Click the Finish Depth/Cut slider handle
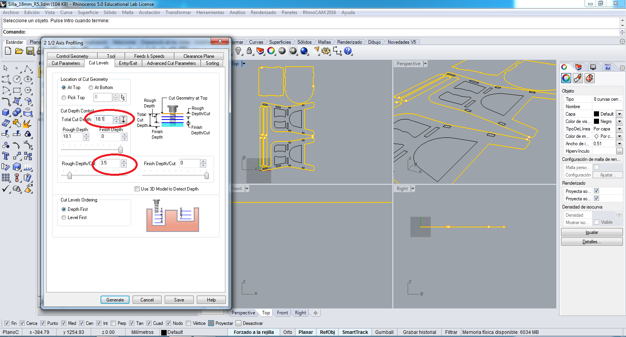This screenshot has height=337, width=626. [207, 176]
